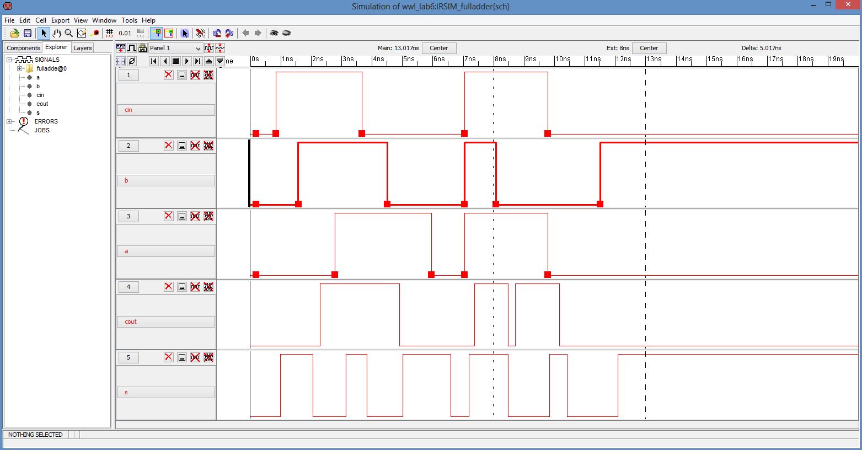The width and height of the screenshot is (862, 450).
Task: Close panel 1 with its red X
Action: [169, 75]
